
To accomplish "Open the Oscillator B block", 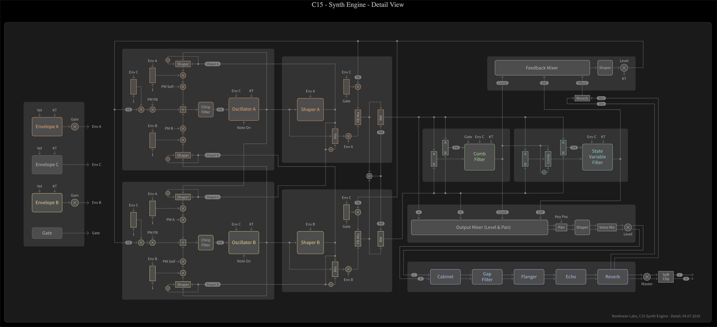I will (244, 243).
